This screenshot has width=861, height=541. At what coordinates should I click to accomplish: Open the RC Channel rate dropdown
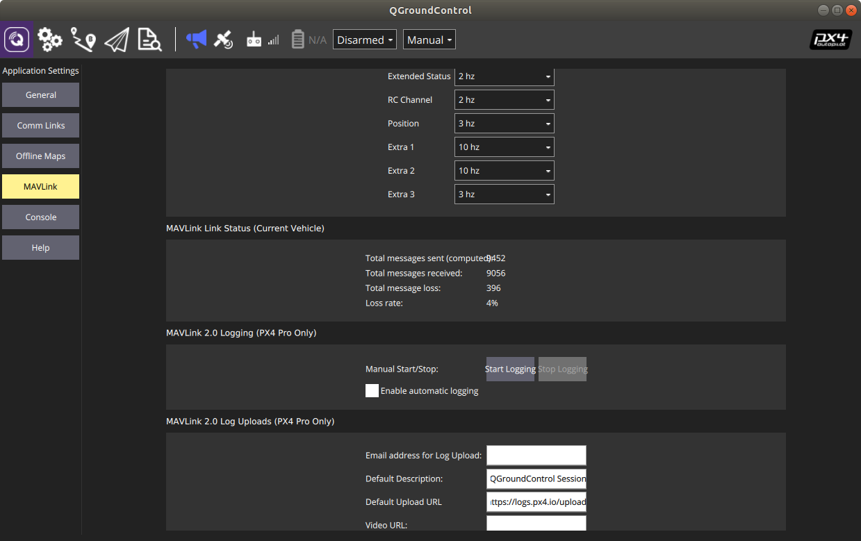[505, 100]
